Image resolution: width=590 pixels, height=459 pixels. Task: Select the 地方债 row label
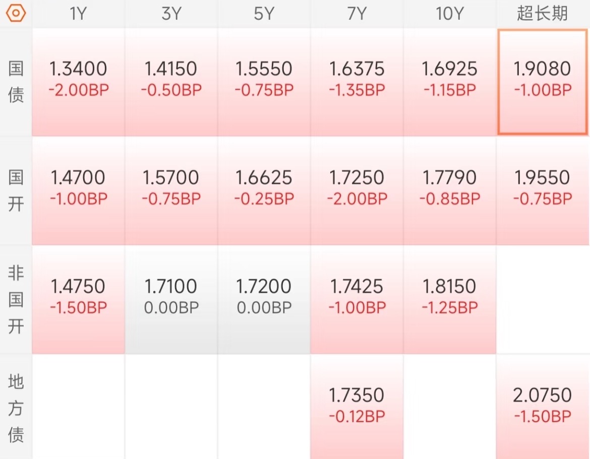tap(16, 408)
